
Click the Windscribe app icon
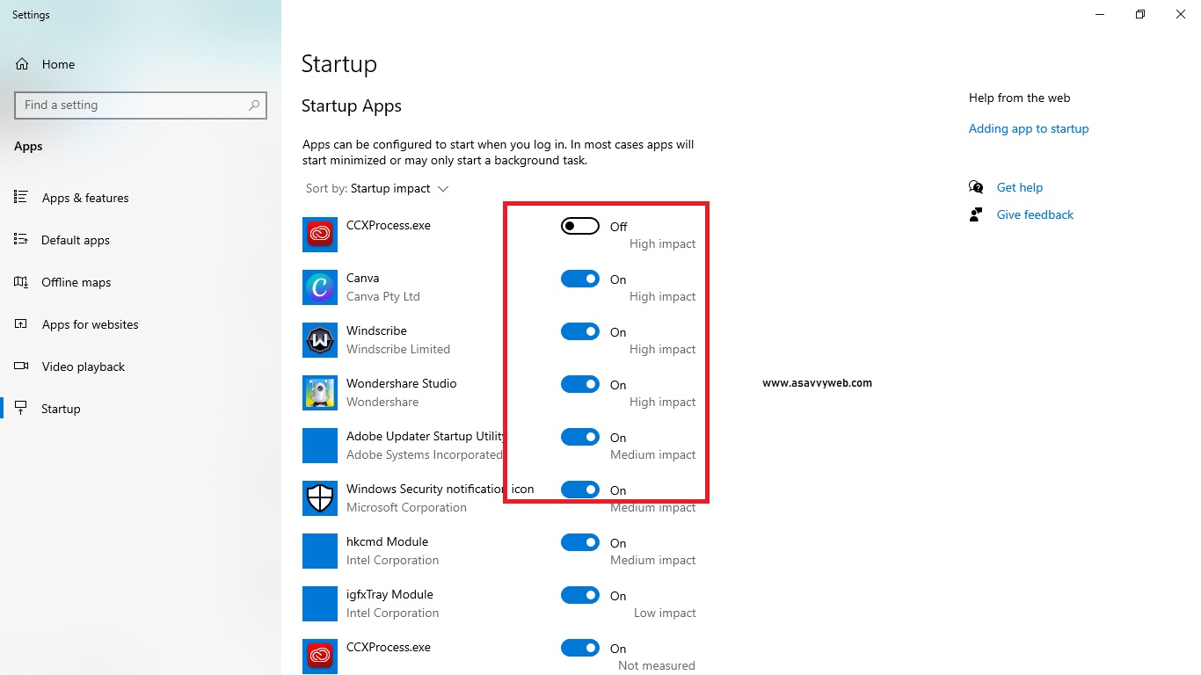pos(320,340)
